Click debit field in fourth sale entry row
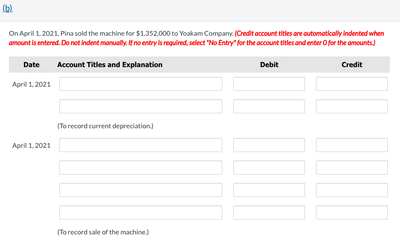Image resolution: width=400 pixels, height=245 pixels. [269, 212]
